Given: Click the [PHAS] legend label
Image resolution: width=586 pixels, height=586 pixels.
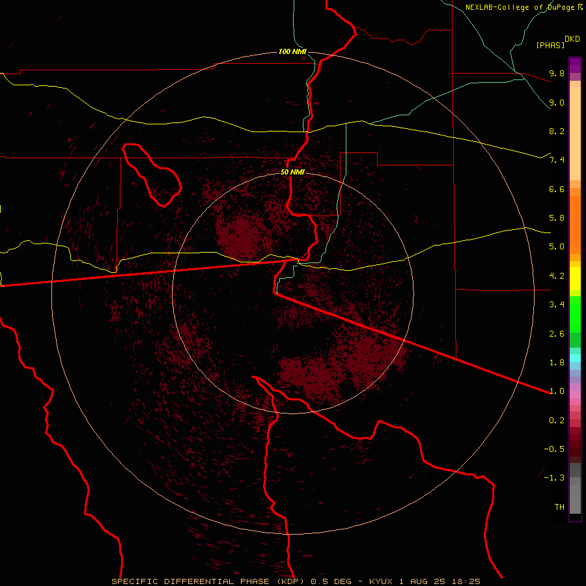Looking at the screenshot, I should tap(550, 45).
